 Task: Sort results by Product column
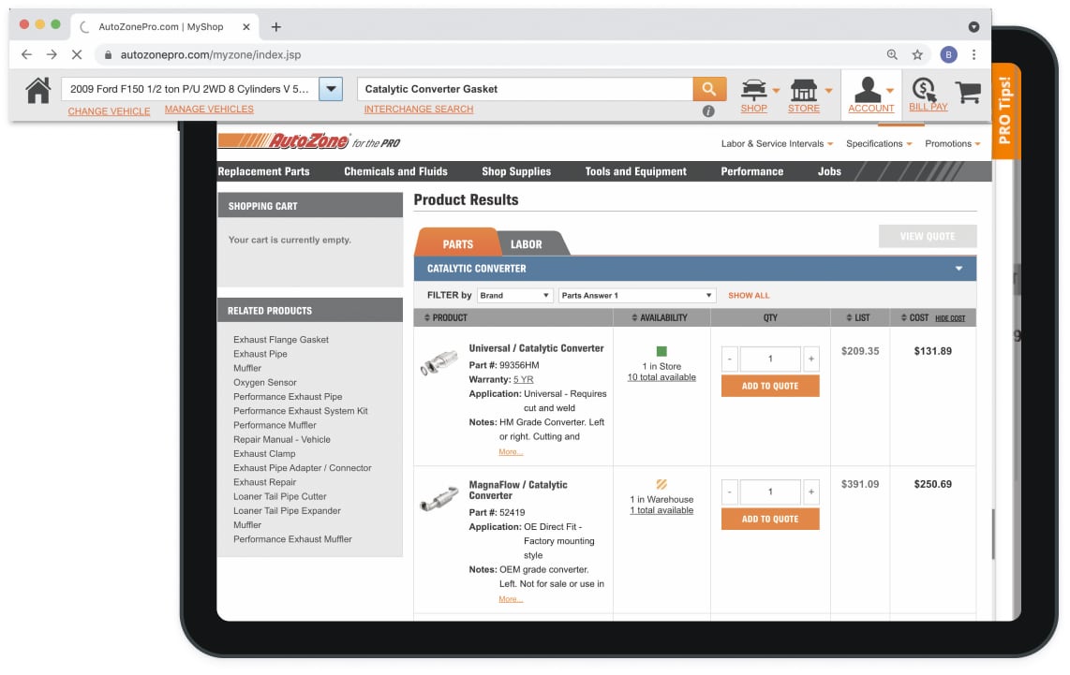click(x=446, y=317)
